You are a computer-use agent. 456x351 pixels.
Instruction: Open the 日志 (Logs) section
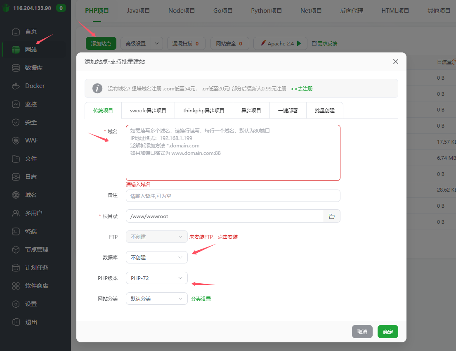click(31, 176)
